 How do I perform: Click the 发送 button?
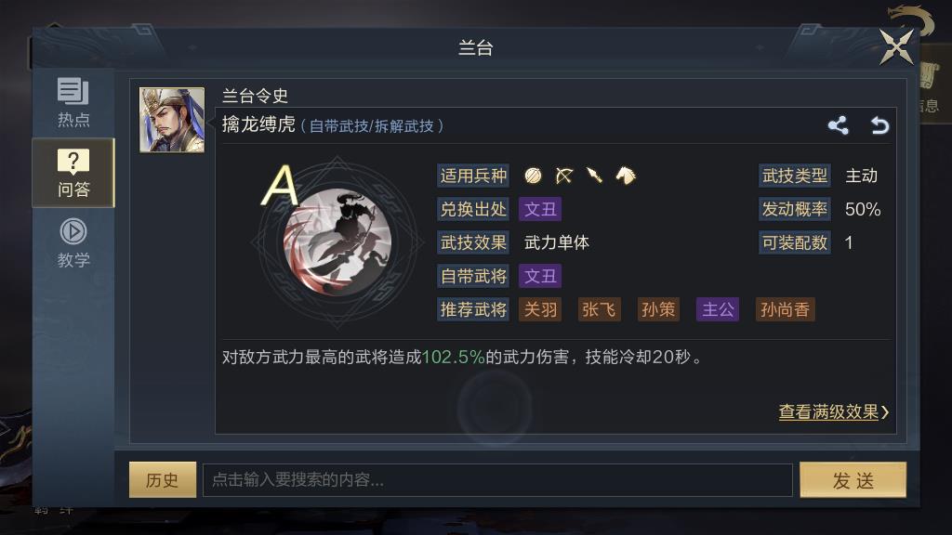click(853, 480)
